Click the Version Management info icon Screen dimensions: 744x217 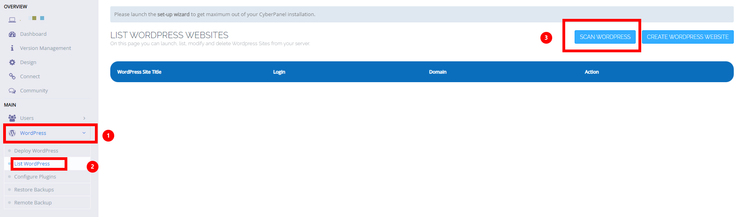pos(12,48)
